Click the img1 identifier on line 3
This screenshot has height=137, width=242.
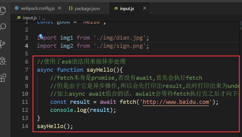[x=67, y=38]
